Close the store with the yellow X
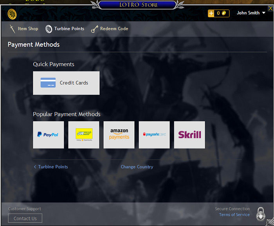Viewport: 274px width, 226px height. (x=270, y=8)
